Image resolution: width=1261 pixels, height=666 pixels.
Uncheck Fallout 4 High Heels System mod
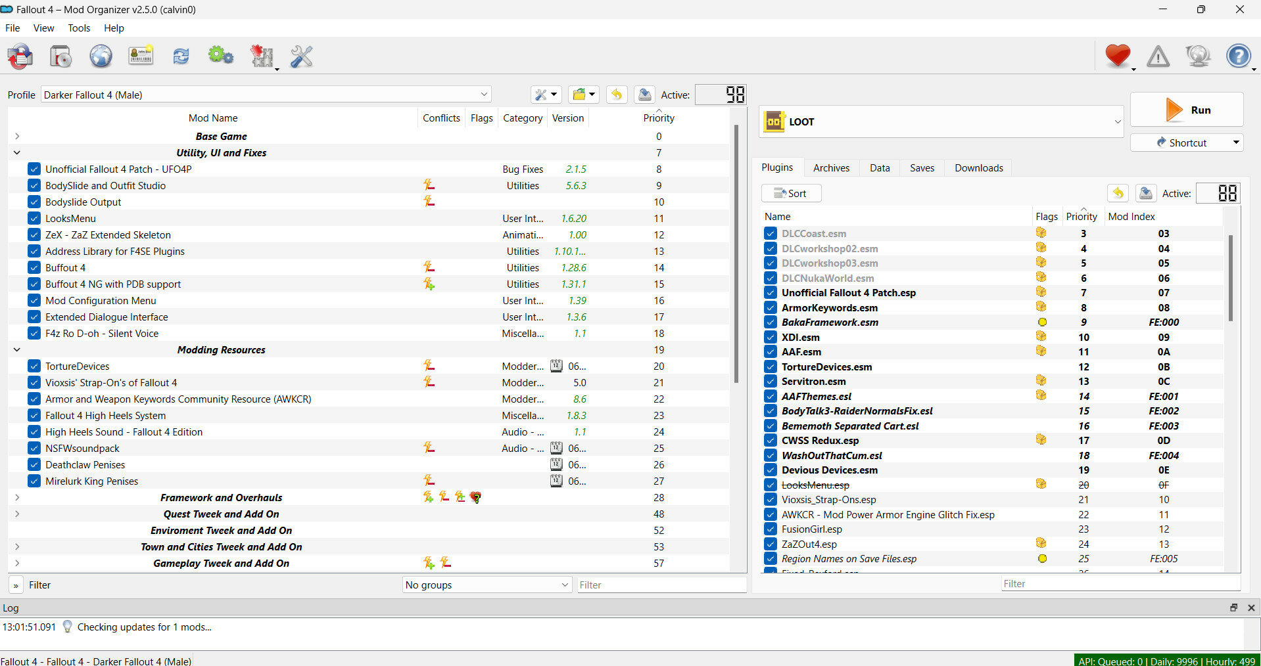pos(34,415)
